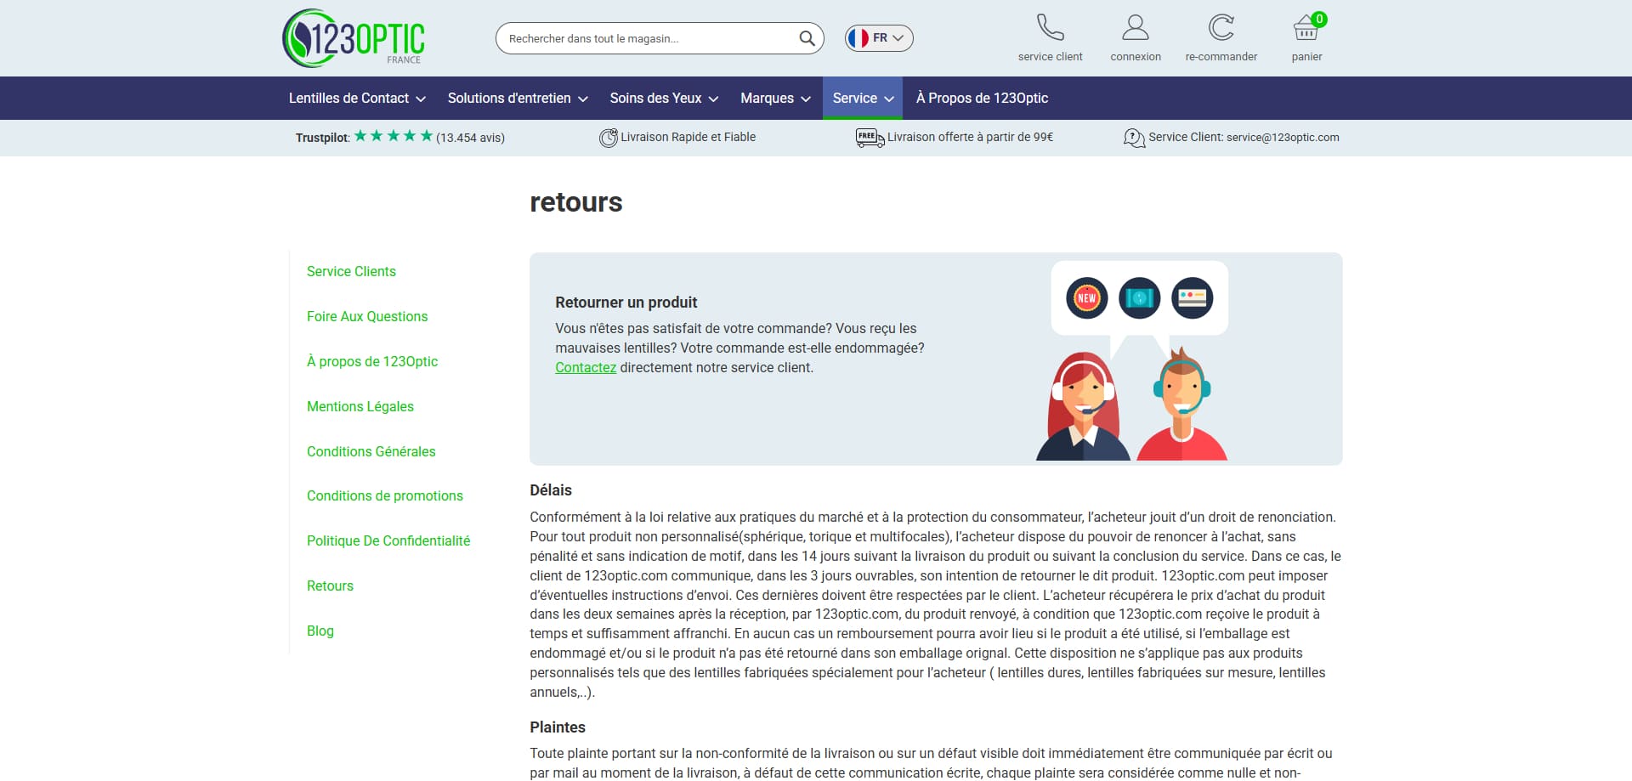This screenshot has height=781, width=1632.
Task: Expand the Service menu
Action: point(863,99)
